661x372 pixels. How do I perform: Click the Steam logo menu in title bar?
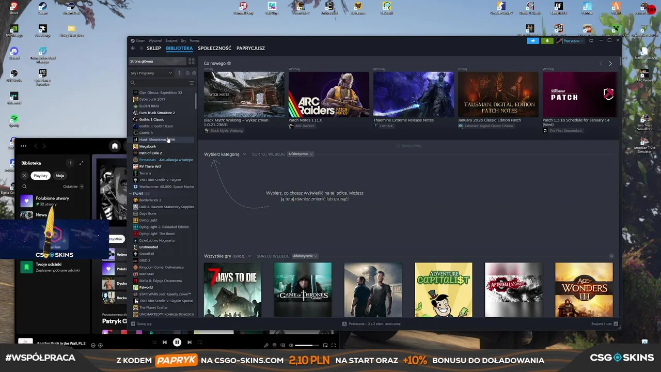point(138,41)
